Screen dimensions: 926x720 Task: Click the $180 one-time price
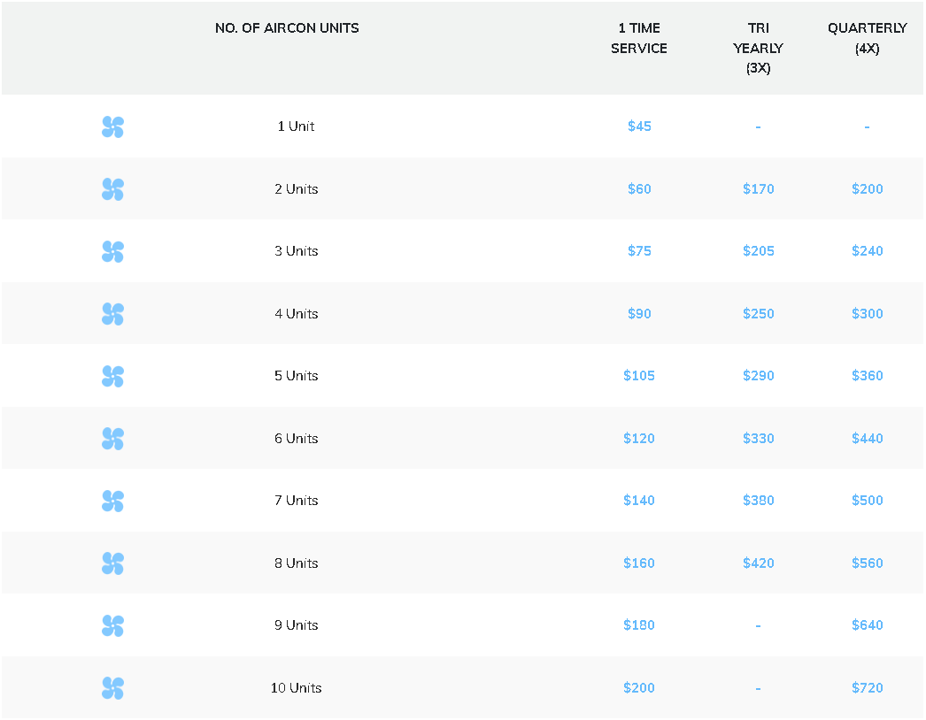(x=639, y=625)
